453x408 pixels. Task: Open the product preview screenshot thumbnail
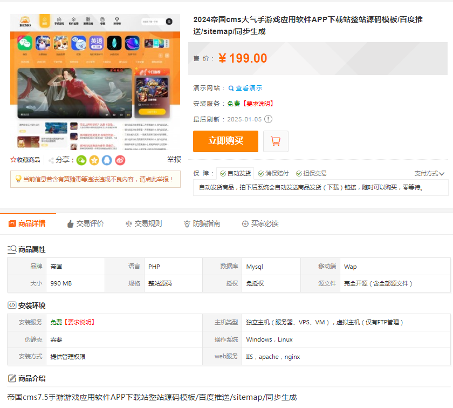tap(95, 83)
